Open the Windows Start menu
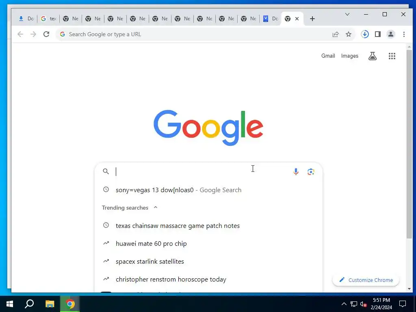This screenshot has width=416, height=312. (10, 304)
